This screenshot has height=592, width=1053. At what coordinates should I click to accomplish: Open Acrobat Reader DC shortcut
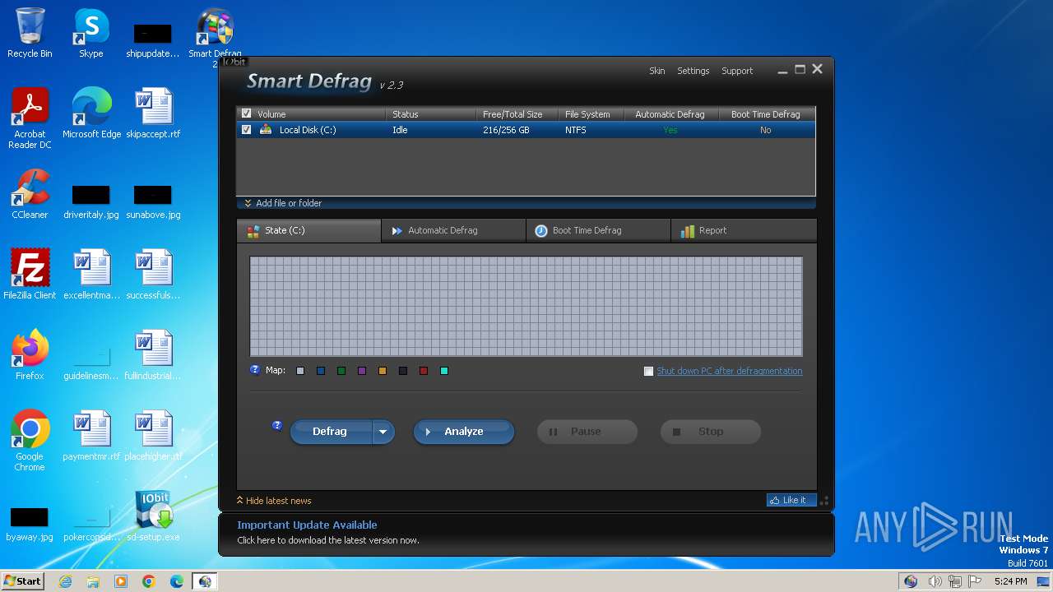click(x=30, y=118)
